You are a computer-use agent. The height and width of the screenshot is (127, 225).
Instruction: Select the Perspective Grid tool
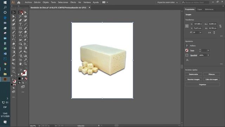click(x=25, y=44)
